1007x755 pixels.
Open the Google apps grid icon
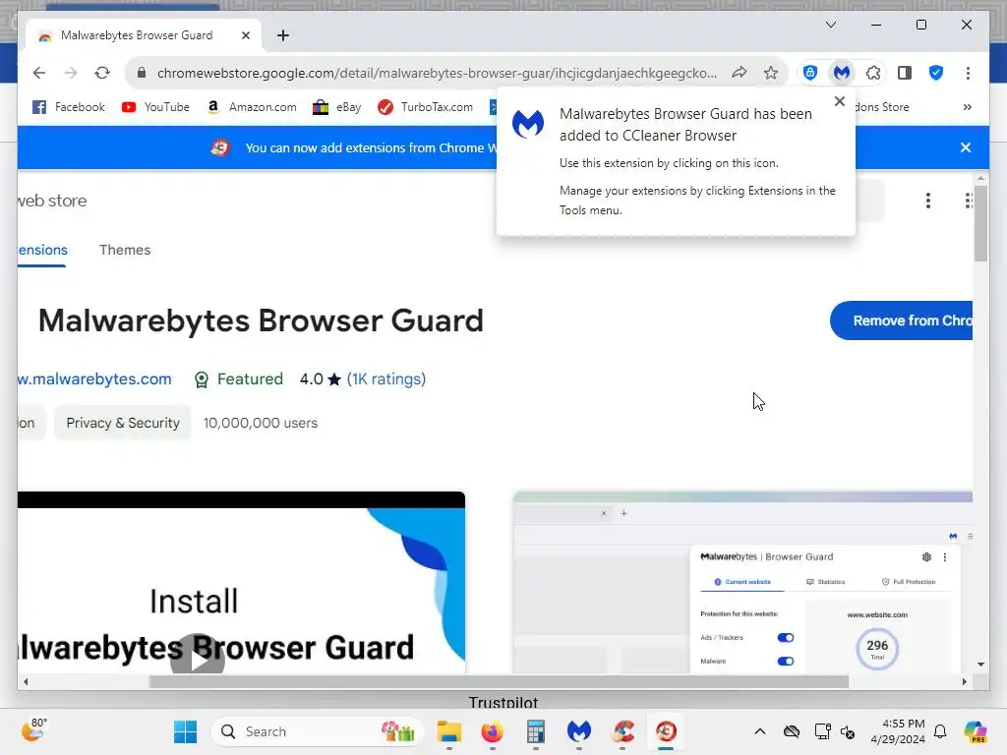968,201
